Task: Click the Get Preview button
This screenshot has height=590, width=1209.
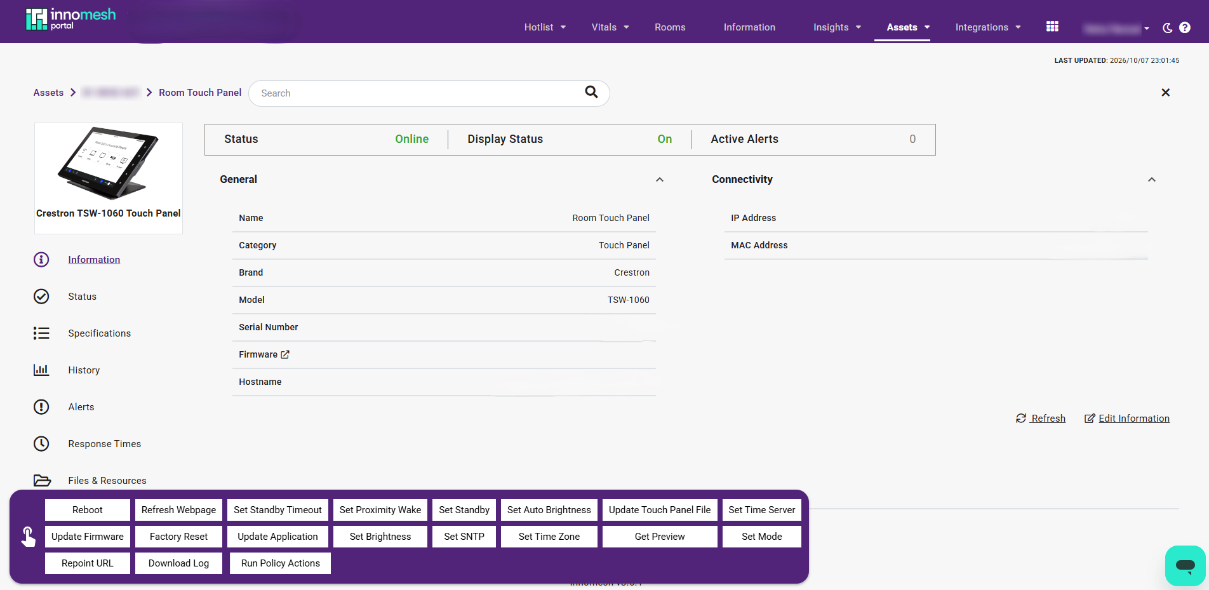Action: (660, 537)
